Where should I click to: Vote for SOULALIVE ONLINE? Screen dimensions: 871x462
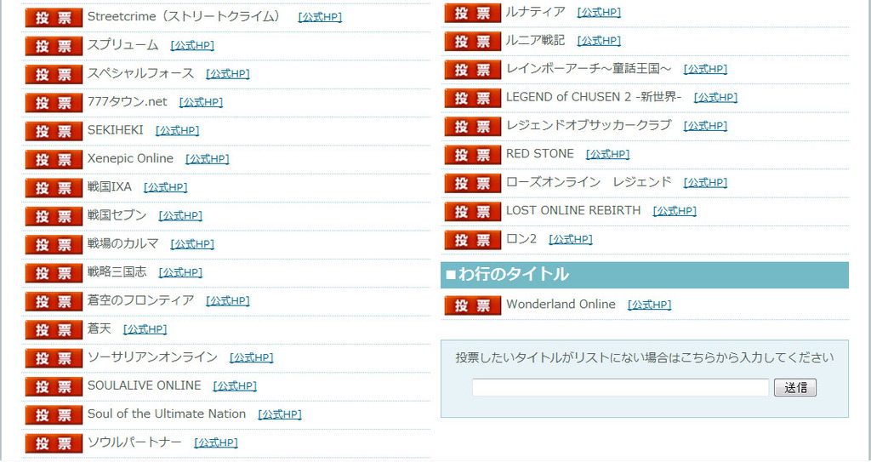54,387
